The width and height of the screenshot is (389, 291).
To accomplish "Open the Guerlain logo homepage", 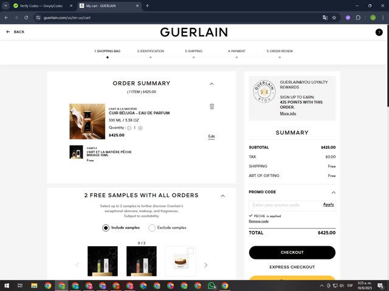I will click(194, 32).
